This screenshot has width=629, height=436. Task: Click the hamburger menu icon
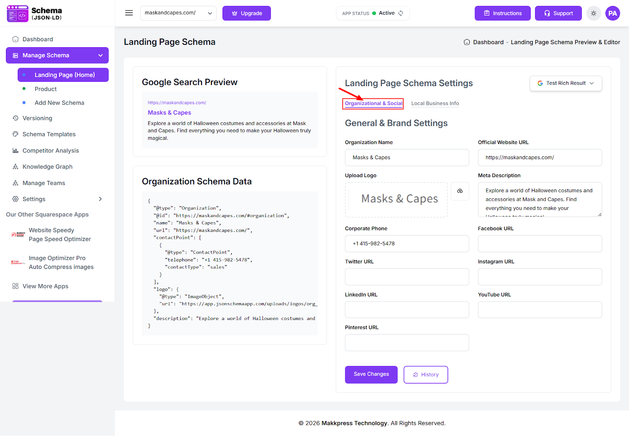coord(129,13)
